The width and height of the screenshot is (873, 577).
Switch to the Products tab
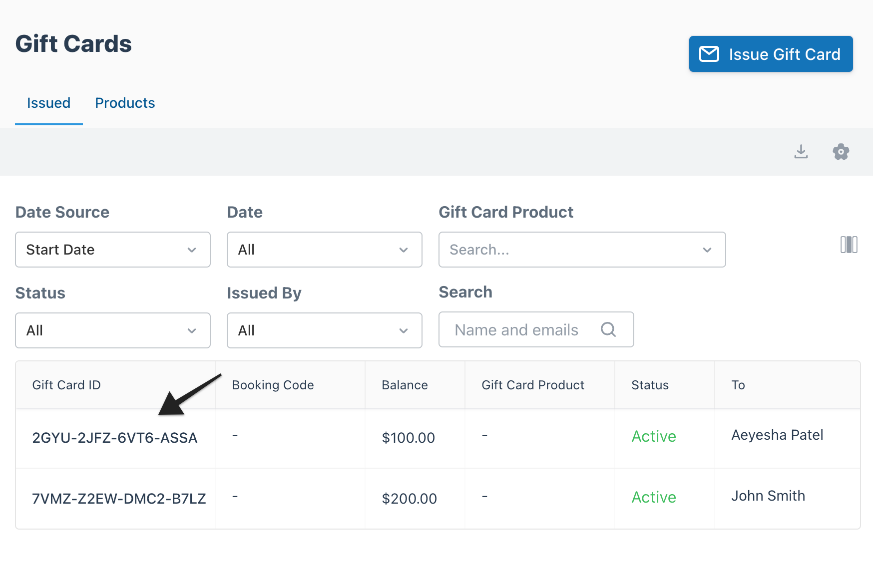[x=125, y=103]
